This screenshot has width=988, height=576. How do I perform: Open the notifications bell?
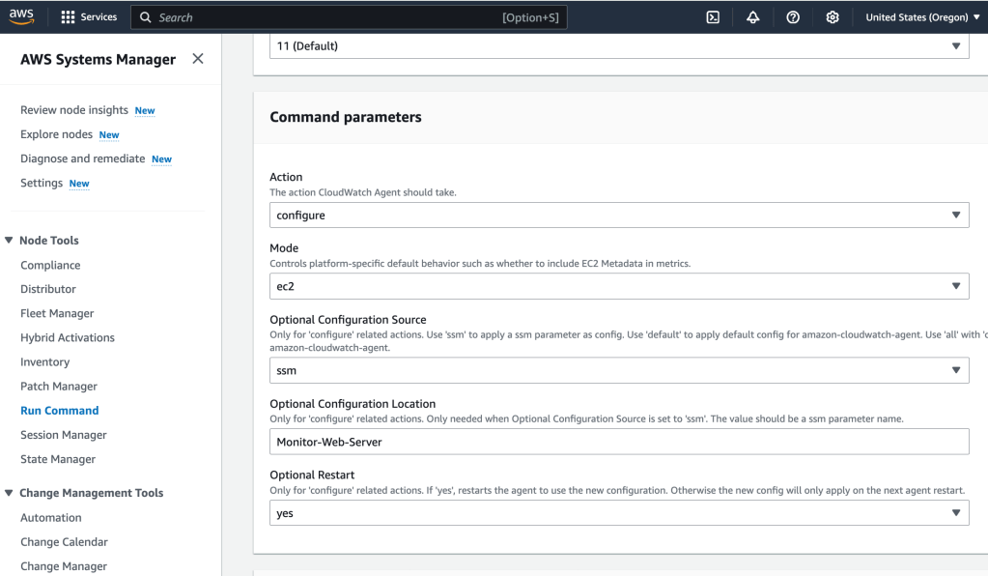click(x=752, y=16)
